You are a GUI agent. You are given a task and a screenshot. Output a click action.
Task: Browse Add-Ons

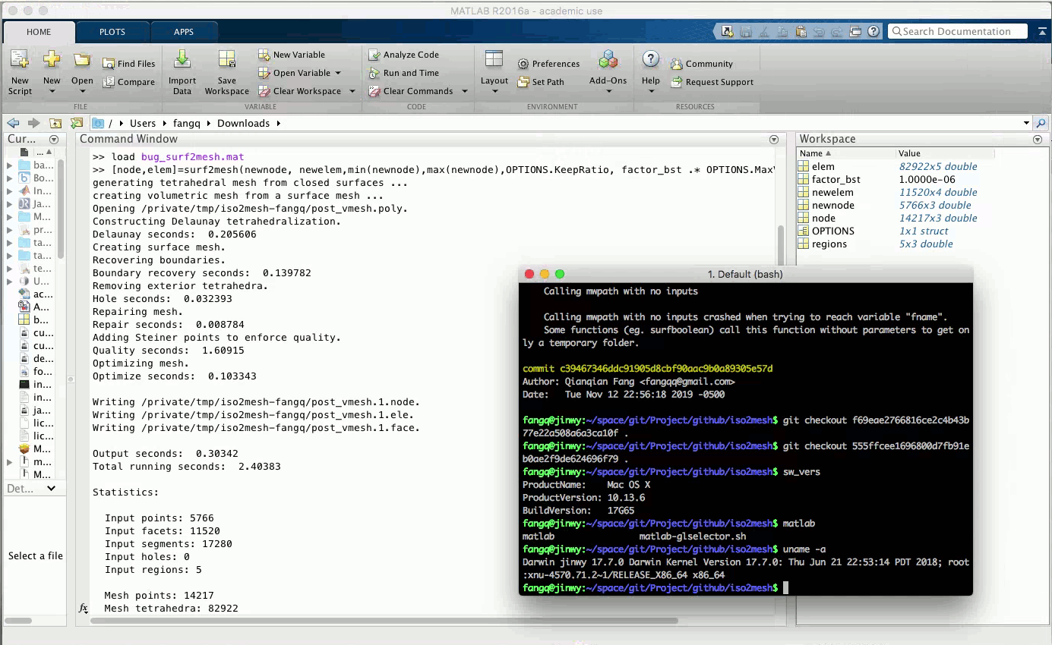click(x=607, y=72)
